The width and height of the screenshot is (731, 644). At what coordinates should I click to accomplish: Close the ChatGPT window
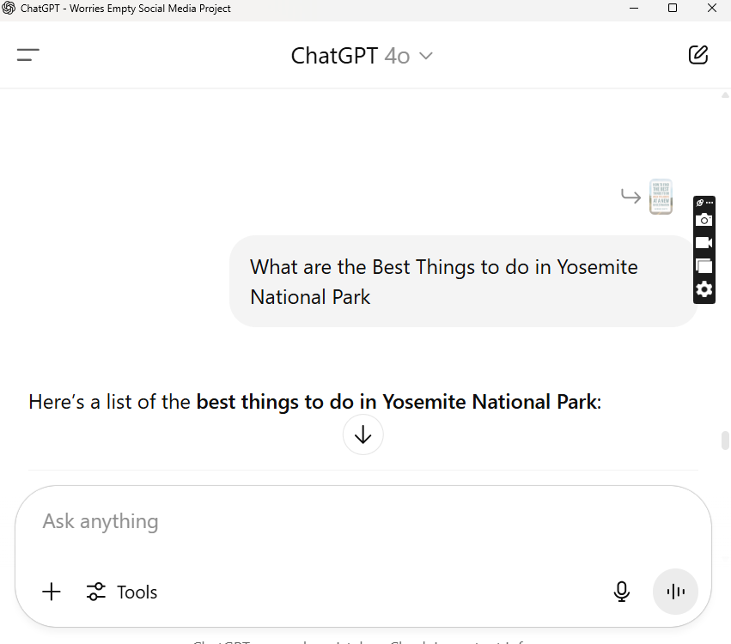(x=712, y=8)
